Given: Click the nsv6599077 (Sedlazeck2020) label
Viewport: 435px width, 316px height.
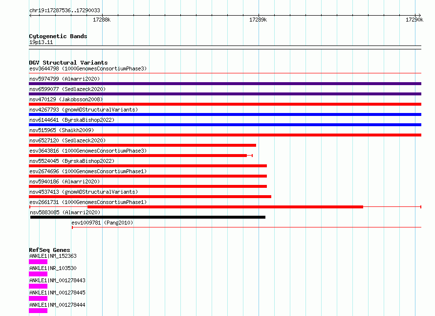Looking at the screenshot, I should pos(67,89).
